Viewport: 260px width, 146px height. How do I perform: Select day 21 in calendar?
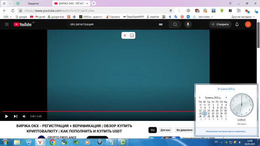pos(209,113)
